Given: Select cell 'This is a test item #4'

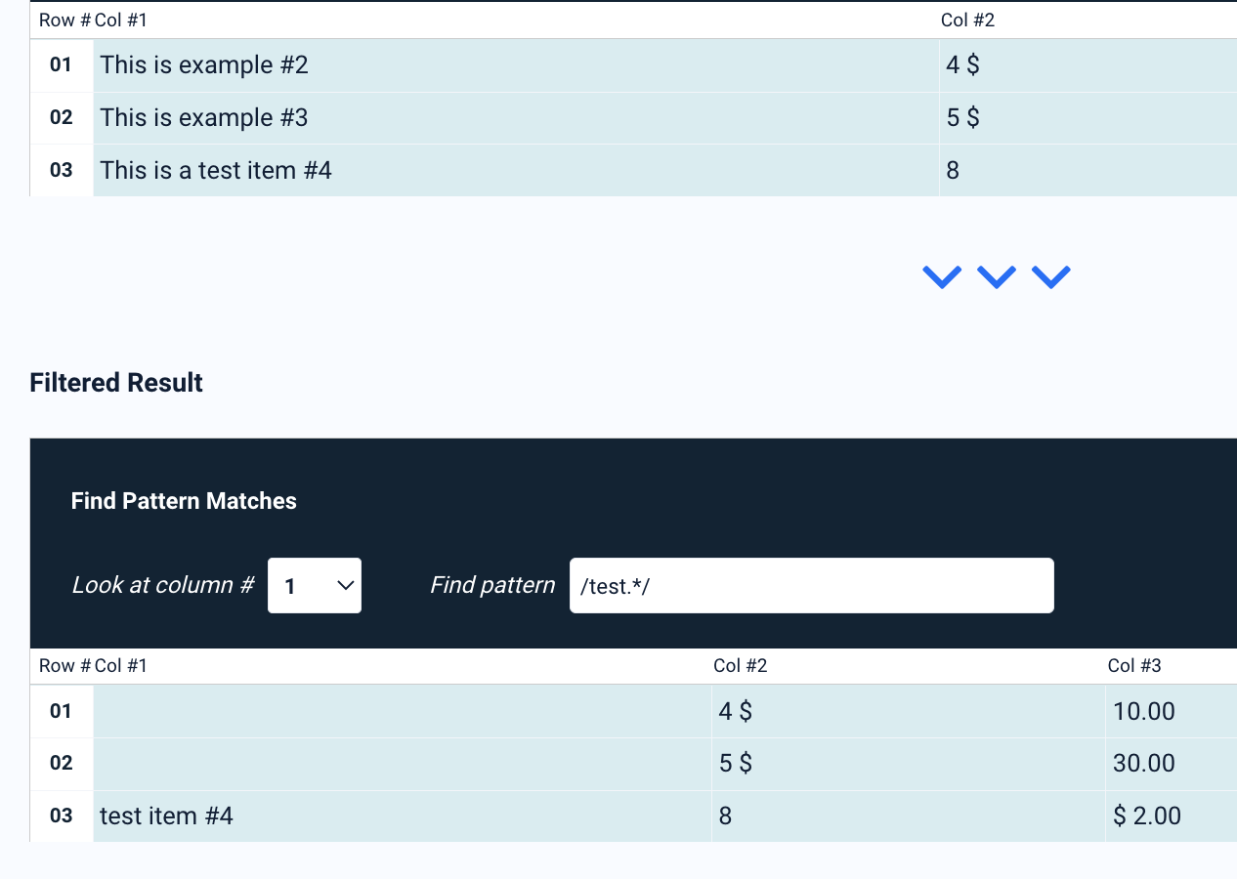Looking at the screenshot, I should 516,171.
